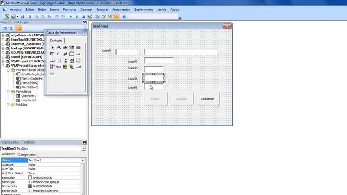The height and width of the screenshot is (195, 347).
Task: Select Plan1 (Cadastro) in project tree
Action: (33, 79)
